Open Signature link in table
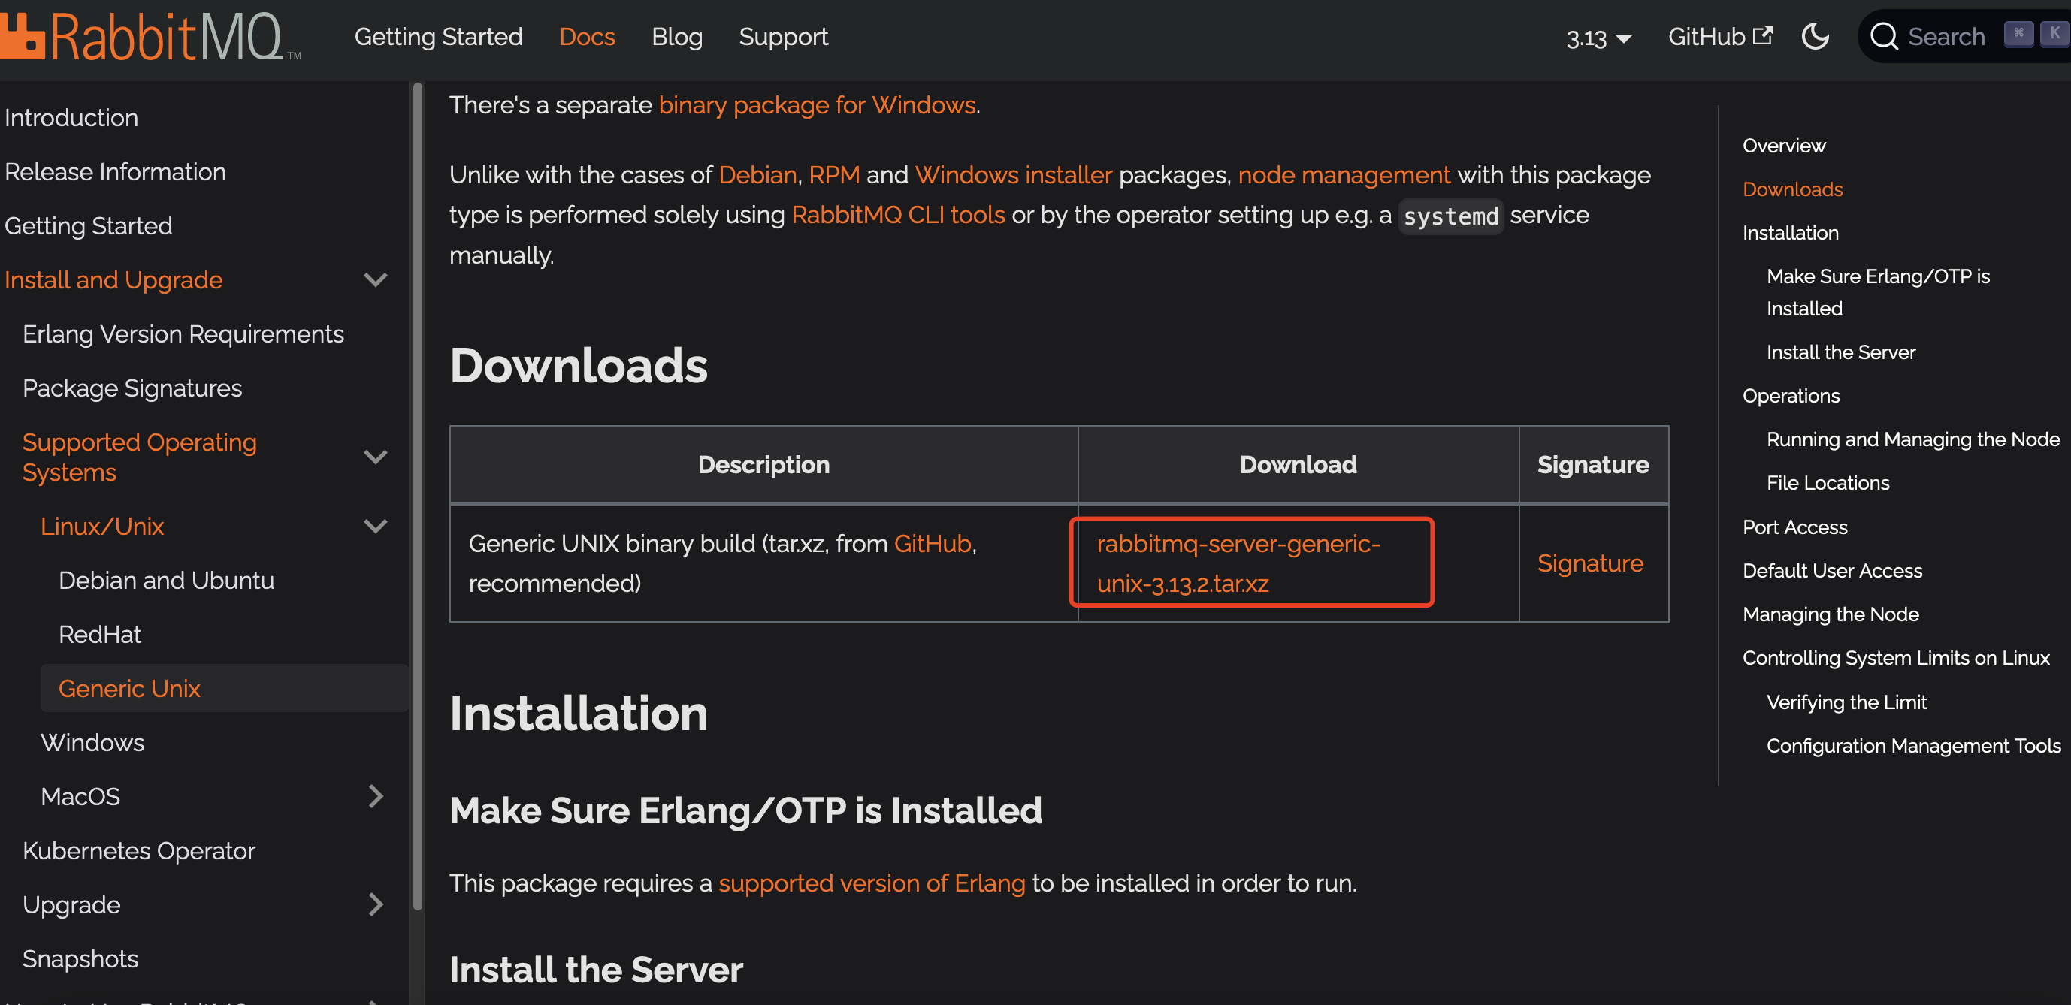This screenshot has height=1005, width=2071. 1589,563
